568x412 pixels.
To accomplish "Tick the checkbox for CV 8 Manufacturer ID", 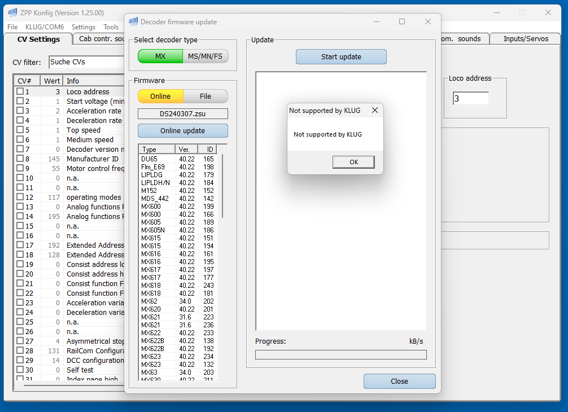I will (20, 159).
